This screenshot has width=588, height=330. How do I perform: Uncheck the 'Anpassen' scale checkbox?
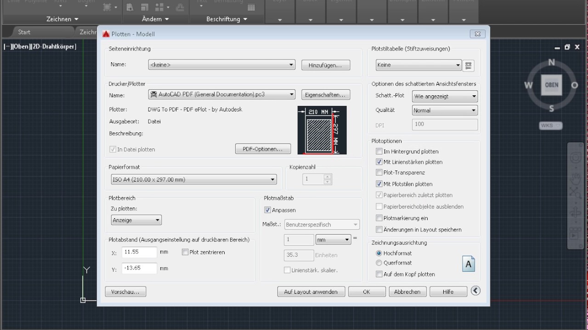pos(268,210)
